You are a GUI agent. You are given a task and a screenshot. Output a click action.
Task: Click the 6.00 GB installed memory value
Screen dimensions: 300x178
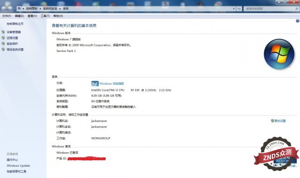click(x=106, y=96)
